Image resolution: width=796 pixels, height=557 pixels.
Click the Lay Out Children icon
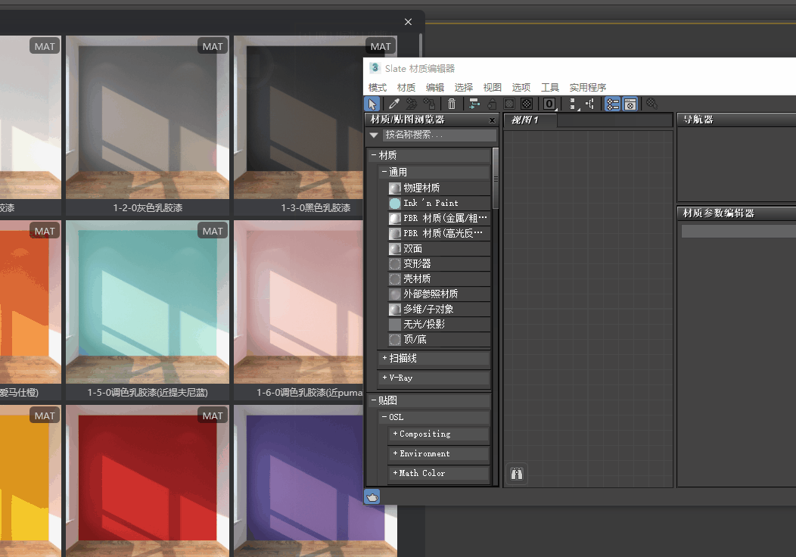pyautogui.click(x=590, y=104)
